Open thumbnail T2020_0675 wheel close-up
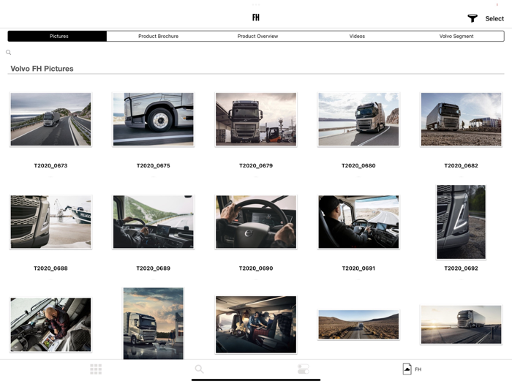This screenshot has height=384, width=512. [x=153, y=119]
